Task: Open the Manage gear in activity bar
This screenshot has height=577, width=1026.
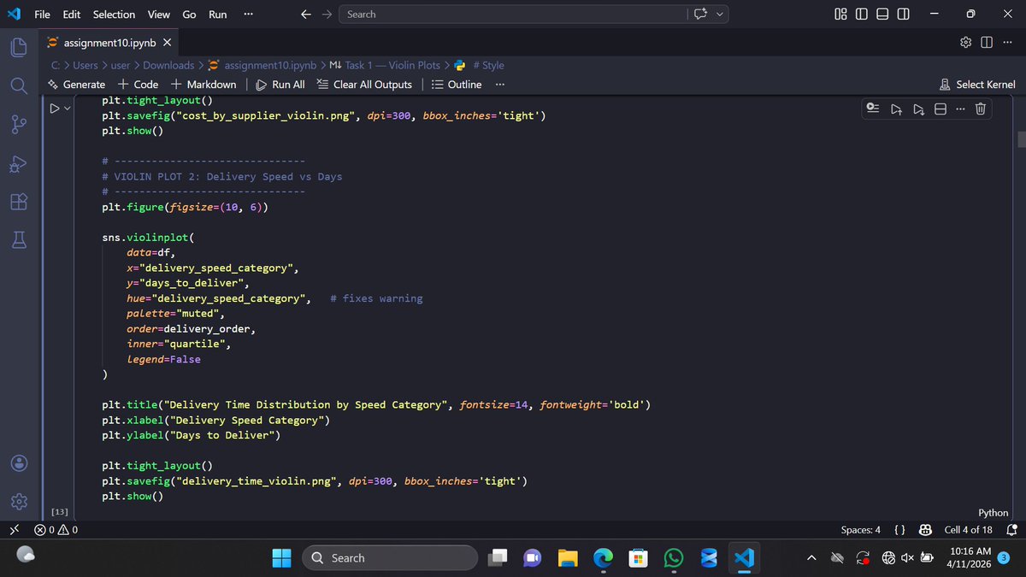Action: click(x=19, y=501)
